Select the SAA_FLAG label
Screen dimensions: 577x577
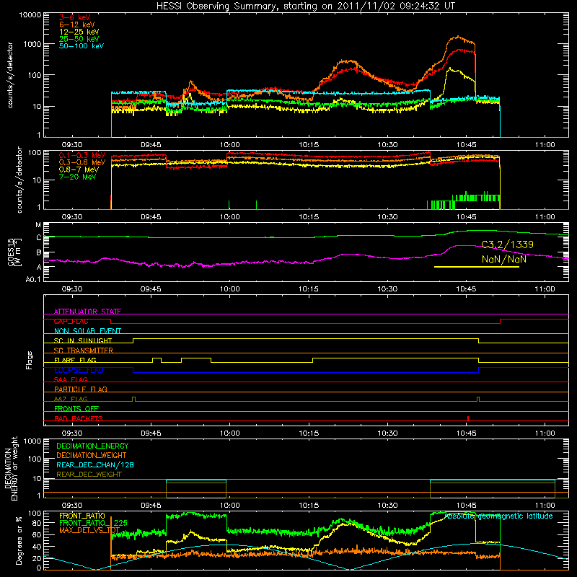(x=71, y=379)
